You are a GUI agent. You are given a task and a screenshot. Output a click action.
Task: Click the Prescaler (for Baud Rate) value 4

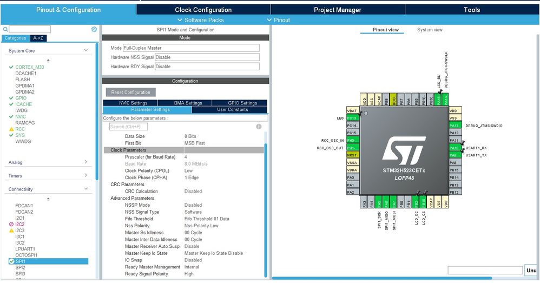click(186, 157)
